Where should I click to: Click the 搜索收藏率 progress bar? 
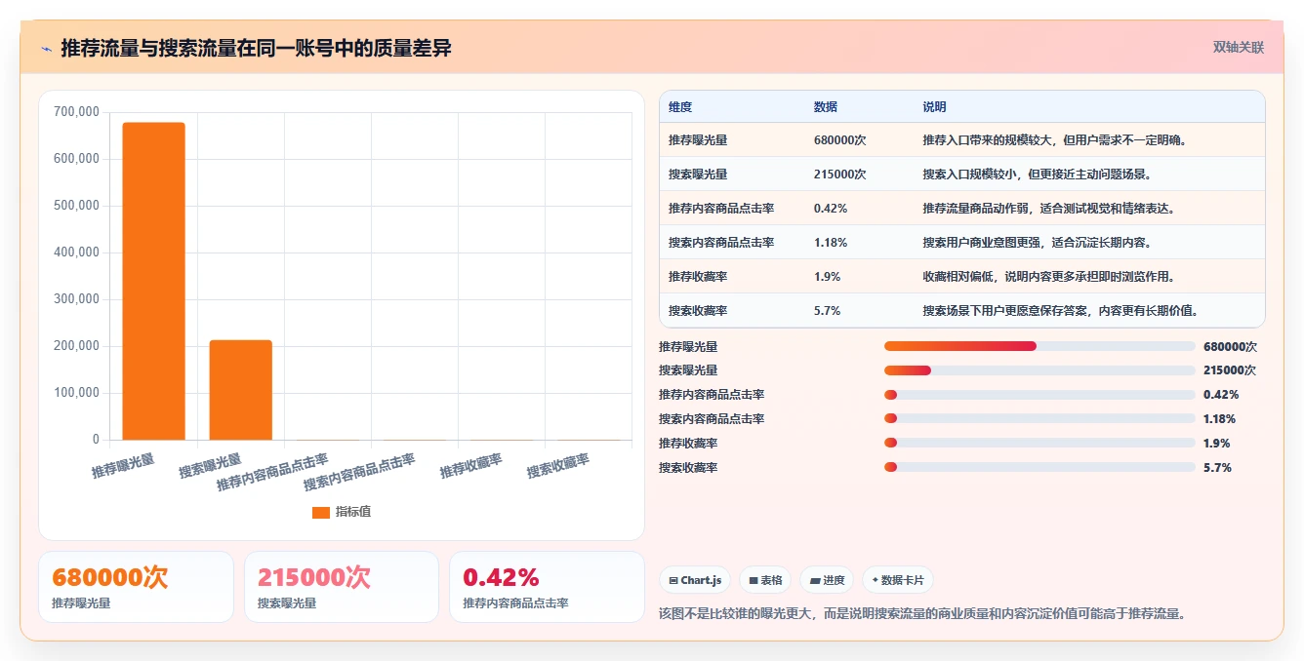point(1039,467)
